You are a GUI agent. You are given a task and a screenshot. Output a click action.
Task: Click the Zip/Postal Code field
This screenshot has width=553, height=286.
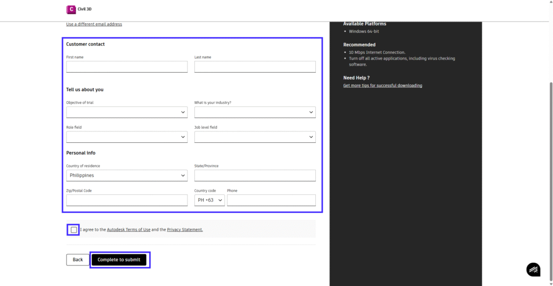coord(126,200)
